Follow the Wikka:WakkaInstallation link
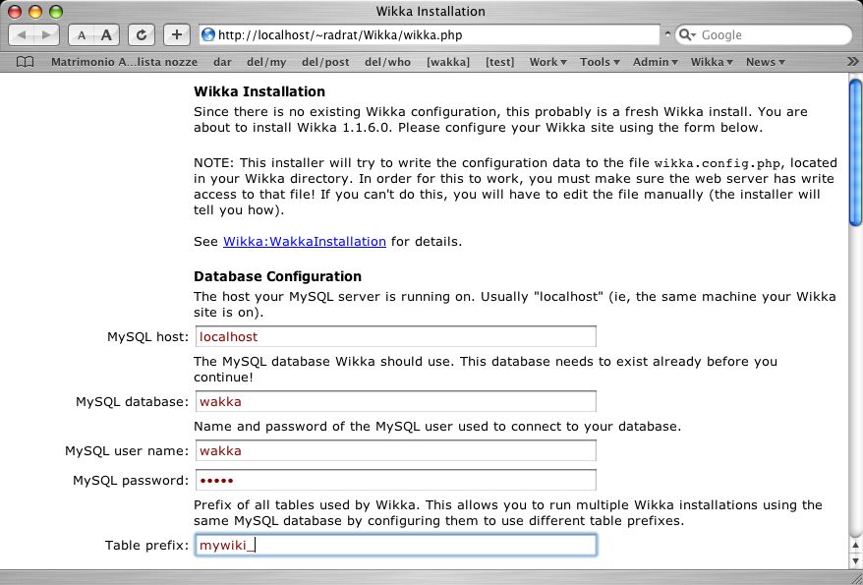This screenshot has height=585, width=863. pos(305,242)
